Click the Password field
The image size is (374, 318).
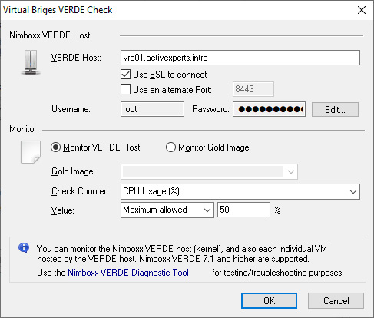pos(269,109)
